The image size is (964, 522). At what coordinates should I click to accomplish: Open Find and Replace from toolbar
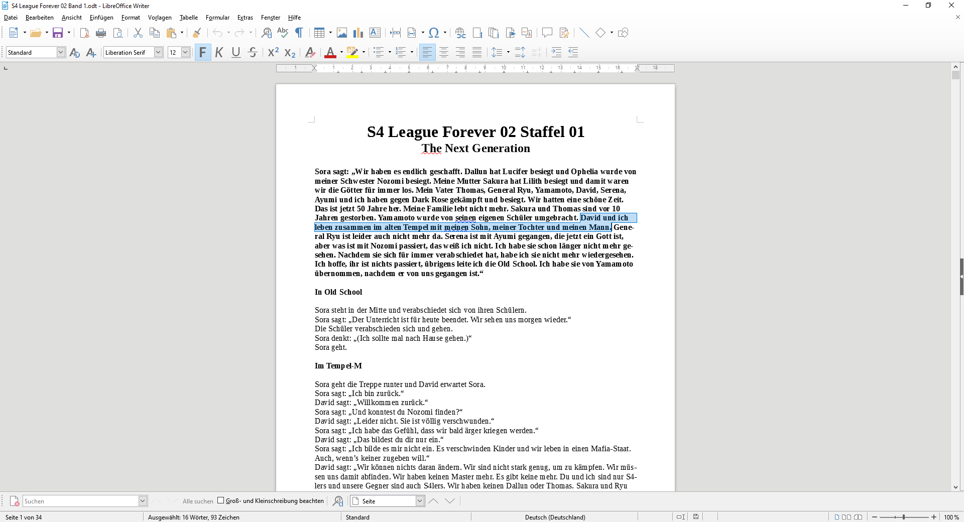point(267,33)
